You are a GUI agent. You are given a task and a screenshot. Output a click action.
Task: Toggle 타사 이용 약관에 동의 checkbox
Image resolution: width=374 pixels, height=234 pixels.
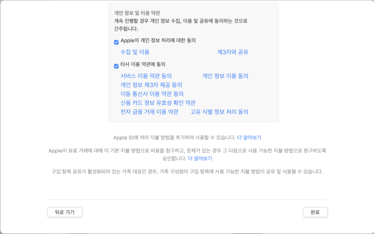pyautogui.click(x=117, y=66)
